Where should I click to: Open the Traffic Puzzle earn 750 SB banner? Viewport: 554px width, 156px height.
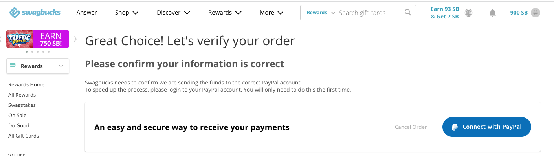pyautogui.click(x=38, y=39)
